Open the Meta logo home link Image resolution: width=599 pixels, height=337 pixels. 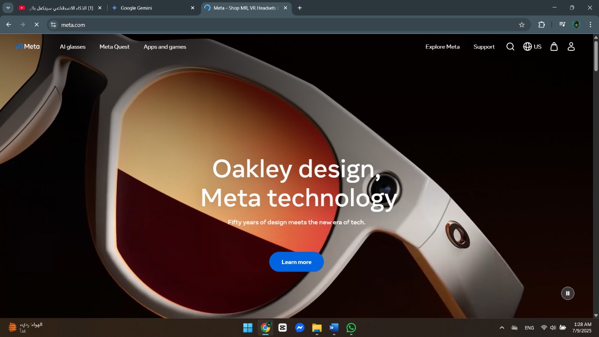click(27, 46)
